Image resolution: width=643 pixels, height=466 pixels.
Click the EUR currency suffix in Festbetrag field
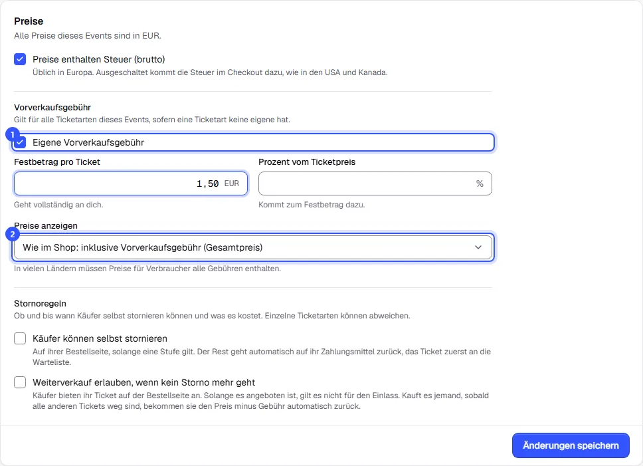[232, 183]
